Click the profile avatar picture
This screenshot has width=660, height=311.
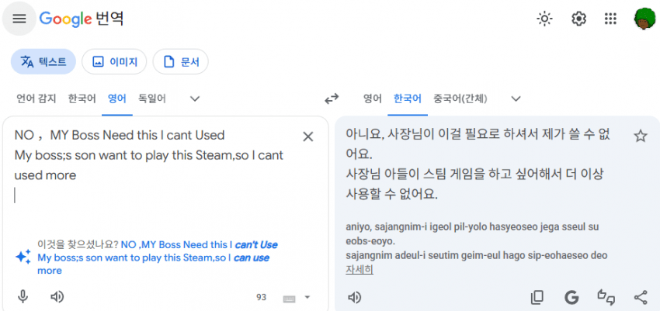click(644, 19)
